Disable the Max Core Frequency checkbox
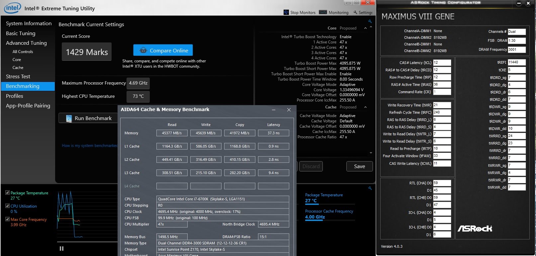 click(7, 219)
